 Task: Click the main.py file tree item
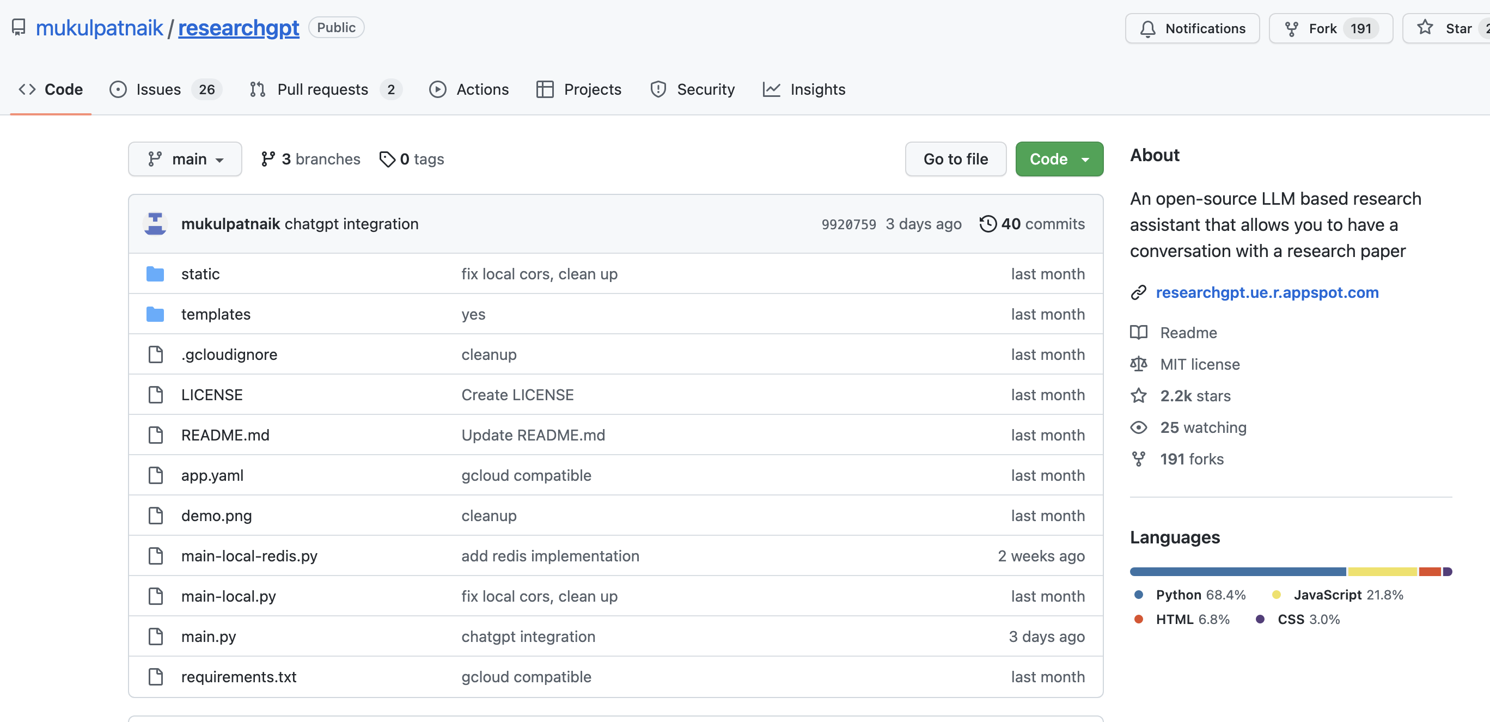(209, 635)
